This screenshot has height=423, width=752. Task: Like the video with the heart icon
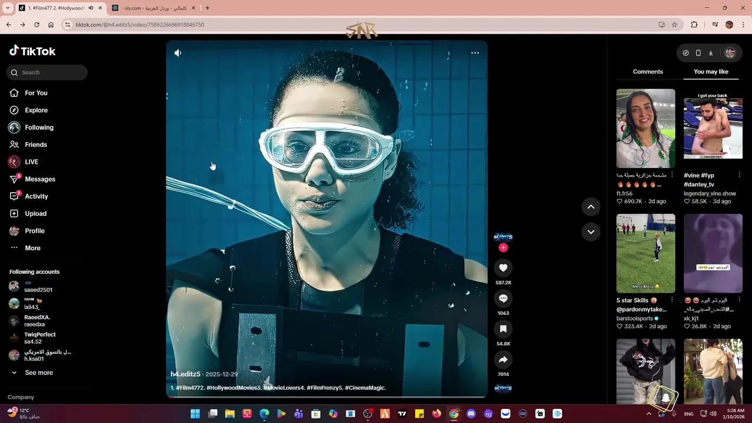pos(503,268)
